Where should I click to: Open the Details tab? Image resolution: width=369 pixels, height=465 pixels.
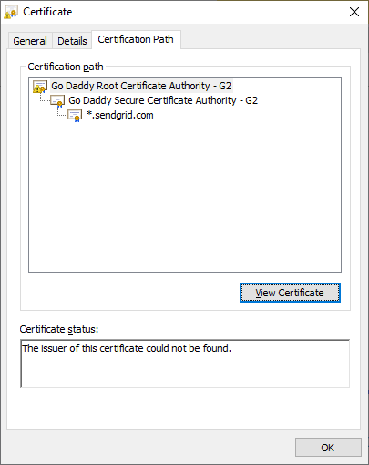coord(72,41)
